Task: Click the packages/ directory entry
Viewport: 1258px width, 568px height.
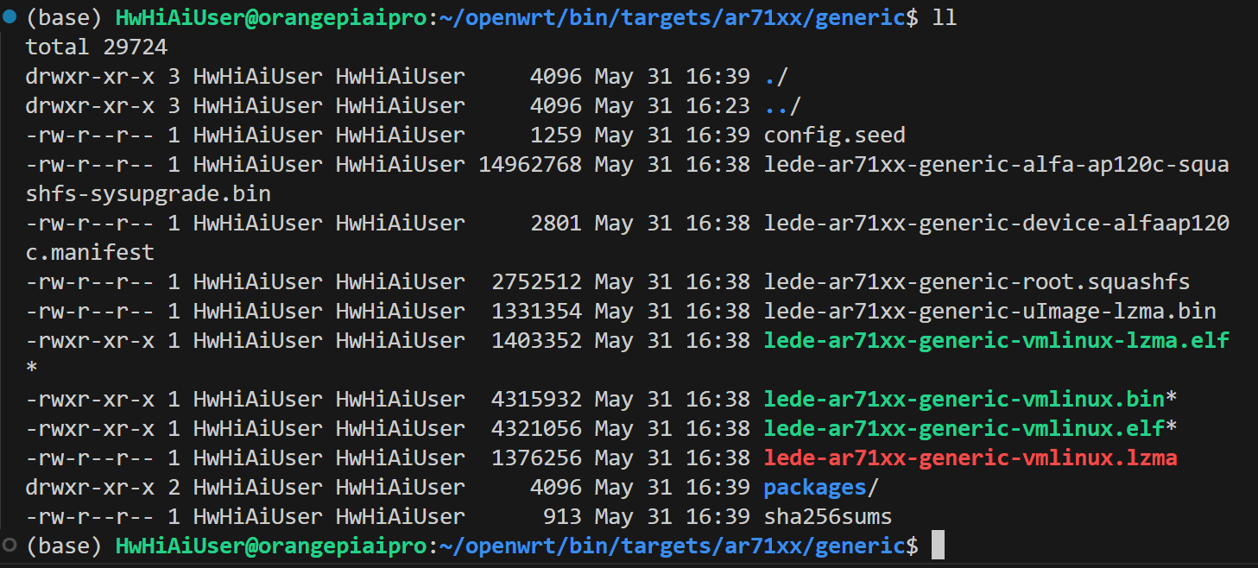Action: tap(820, 488)
